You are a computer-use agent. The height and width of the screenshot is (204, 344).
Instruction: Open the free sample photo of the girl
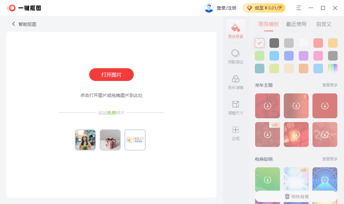click(x=85, y=140)
